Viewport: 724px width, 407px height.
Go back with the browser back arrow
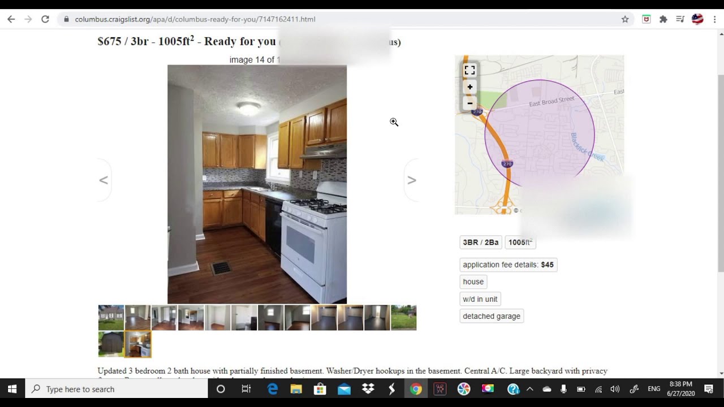11,19
